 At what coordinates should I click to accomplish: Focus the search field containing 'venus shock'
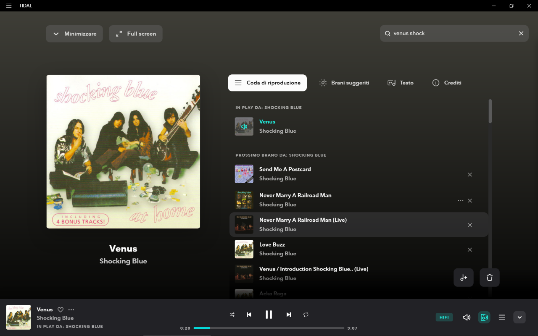[454, 33]
